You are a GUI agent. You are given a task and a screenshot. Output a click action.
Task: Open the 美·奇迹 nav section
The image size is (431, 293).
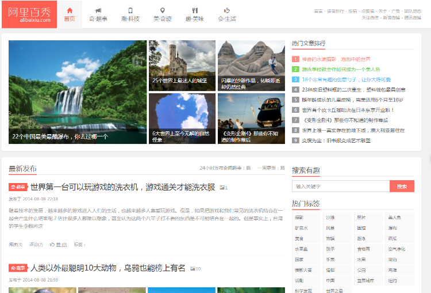click(x=163, y=14)
